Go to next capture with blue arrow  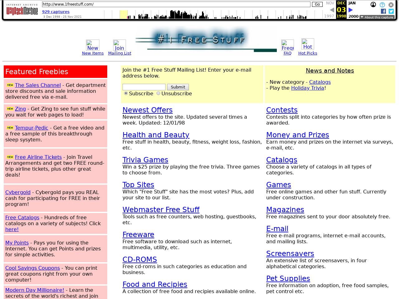tap(351, 10)
